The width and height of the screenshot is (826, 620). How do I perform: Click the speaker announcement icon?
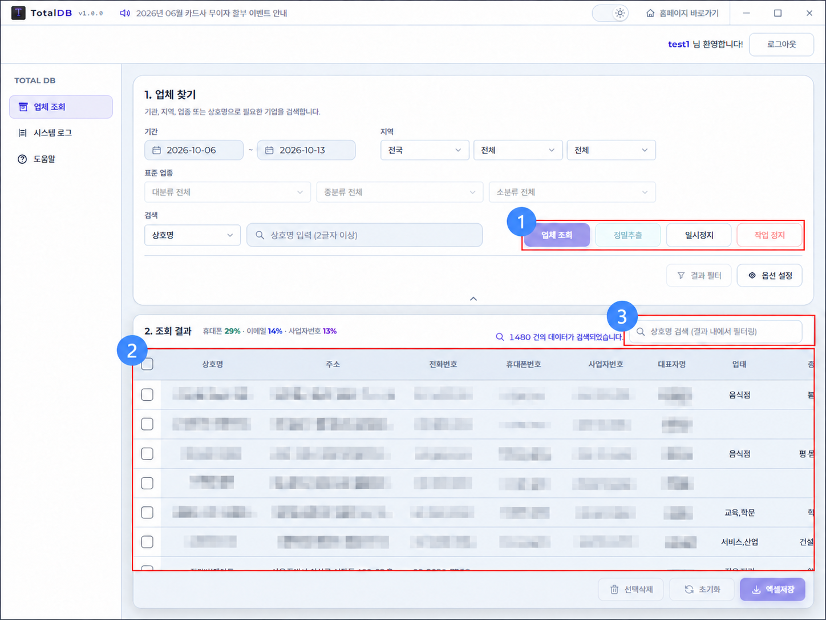124,13
